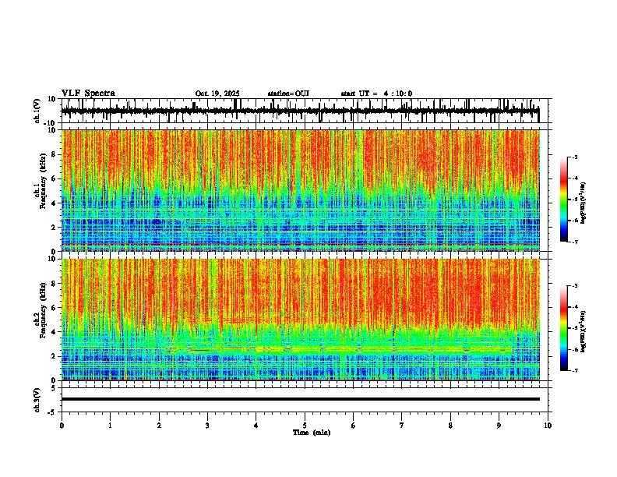Click the ch.3(V) axis label
The width and height of the screenshot is (617, 477).
37,400
